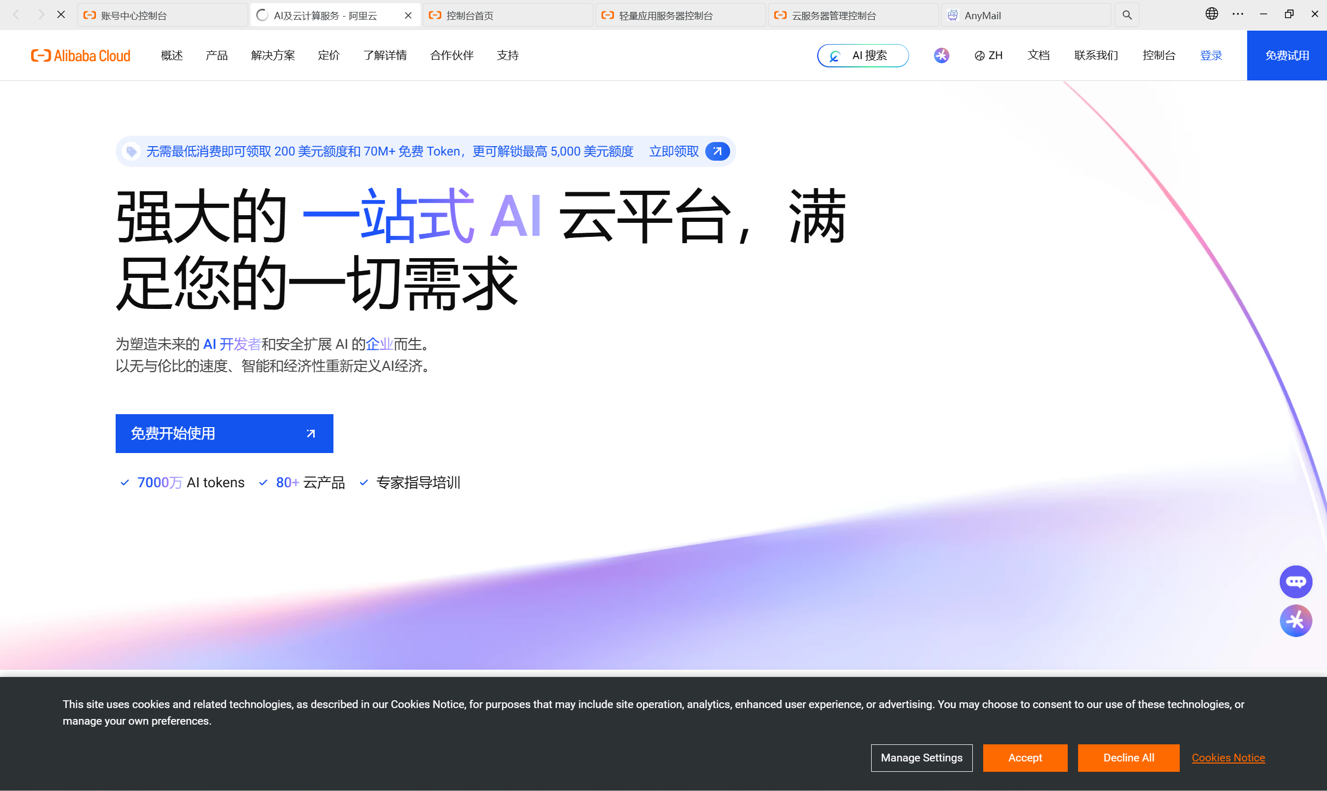Expand the 产品 navigation menu
This screenshot has height=791, width=1327.
216,55
